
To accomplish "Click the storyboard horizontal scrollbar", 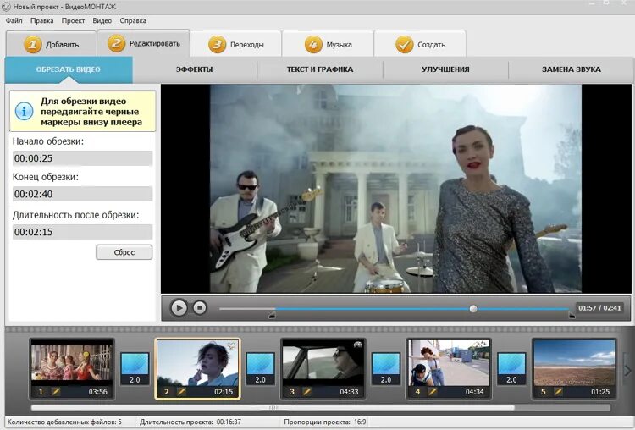I will (273, 407).
